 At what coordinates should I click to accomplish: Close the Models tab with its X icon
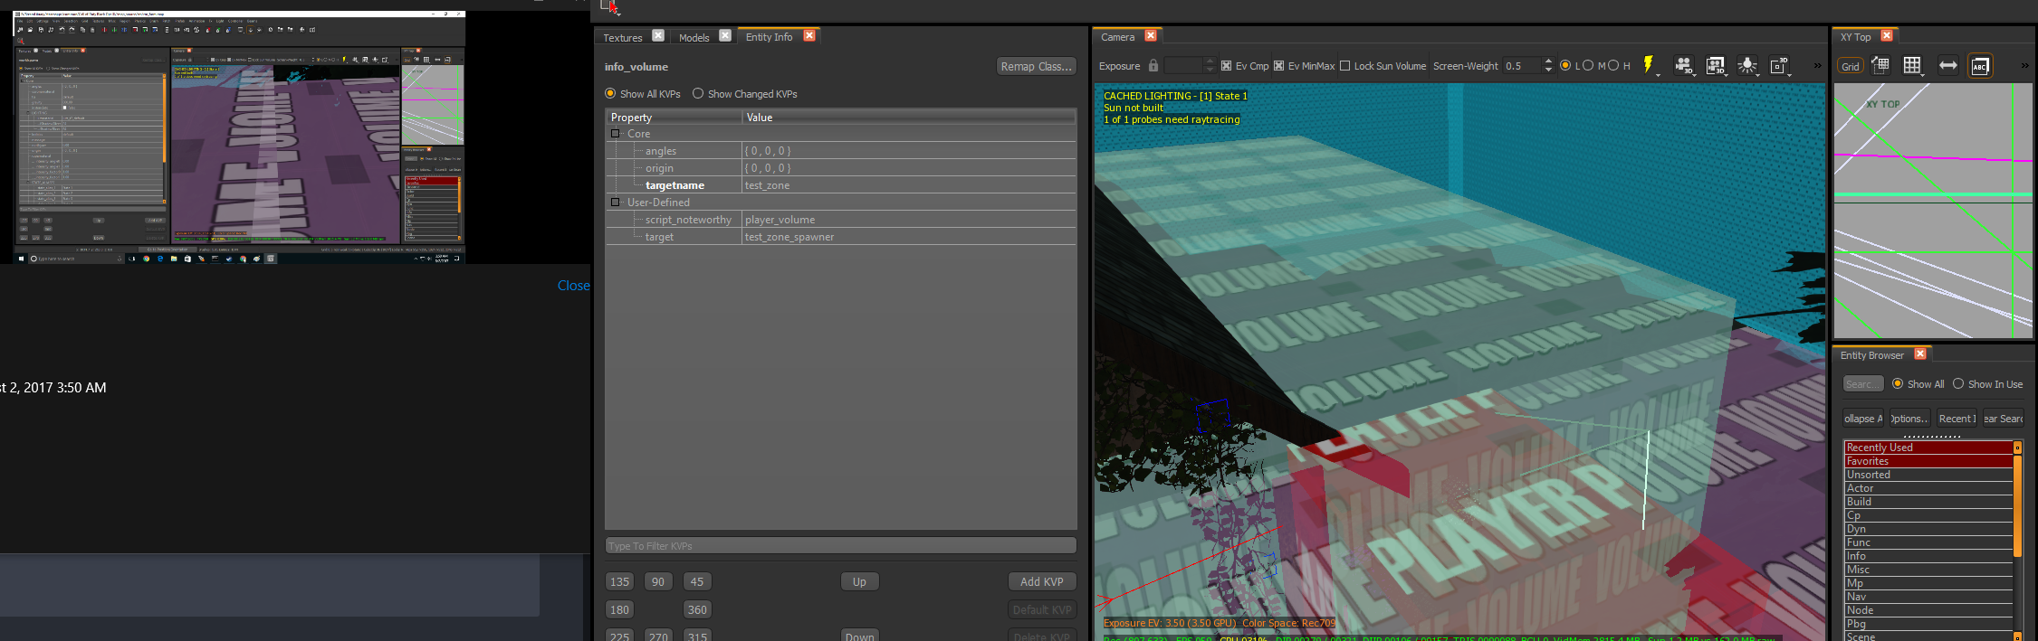[x=725, y=35]
